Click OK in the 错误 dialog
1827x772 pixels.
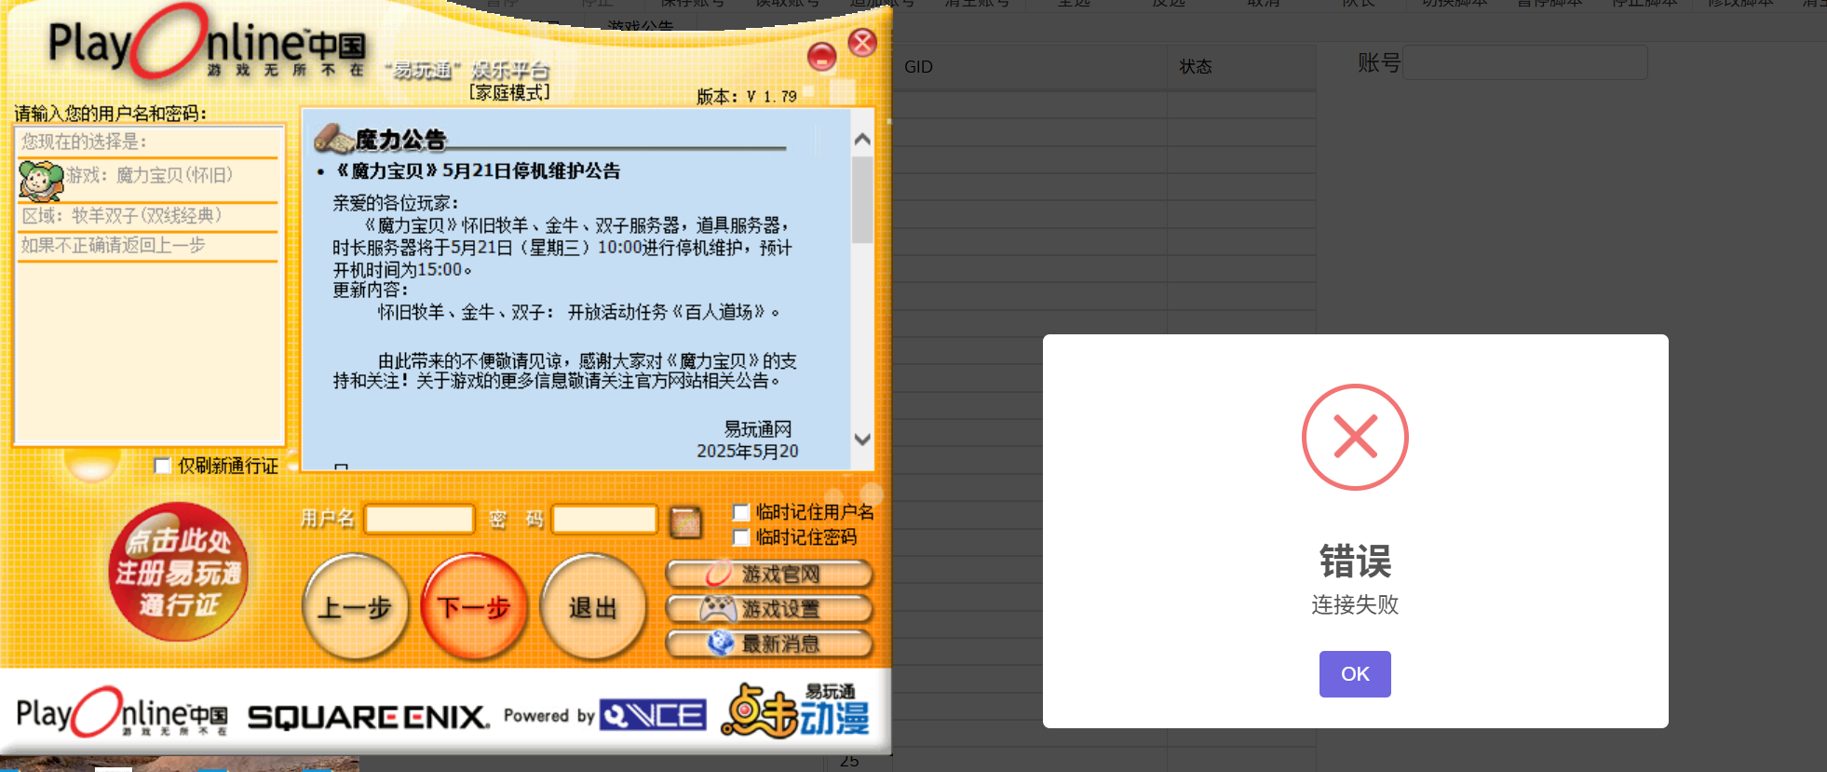click(x=1355, y=673)
